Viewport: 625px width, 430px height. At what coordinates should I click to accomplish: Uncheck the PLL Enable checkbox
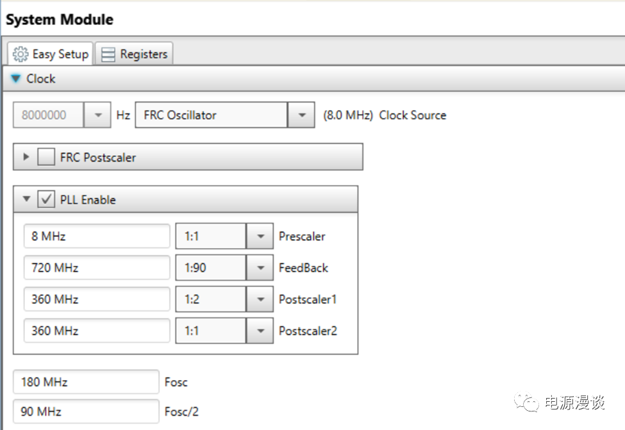[46, 199]
